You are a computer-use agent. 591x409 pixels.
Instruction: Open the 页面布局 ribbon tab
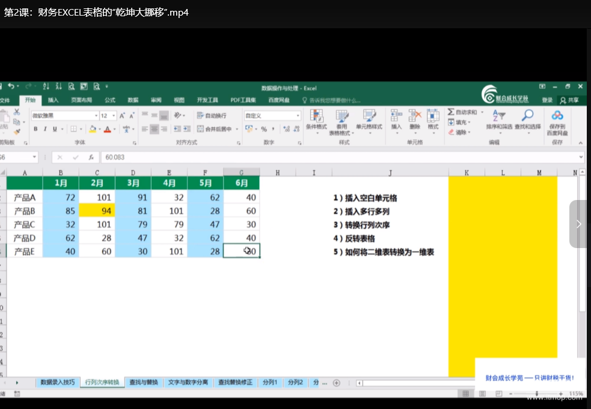[x=81, y=100]
